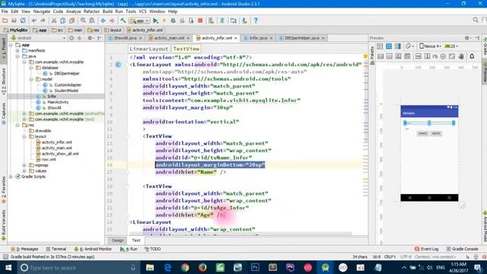
Task: Switch to the Design editor tab
Action: pyautogui.click(x=117, y=241)
